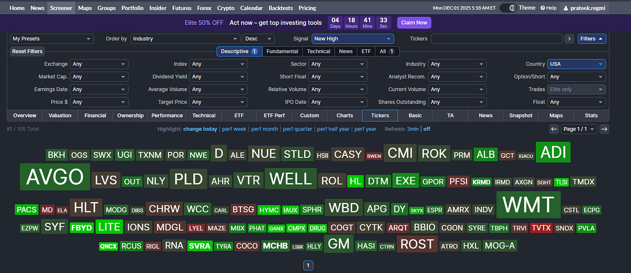The height and width of the screenshot is (273, 631).
Task: Open the AVGO ticker tile
Action: [55, 177]
